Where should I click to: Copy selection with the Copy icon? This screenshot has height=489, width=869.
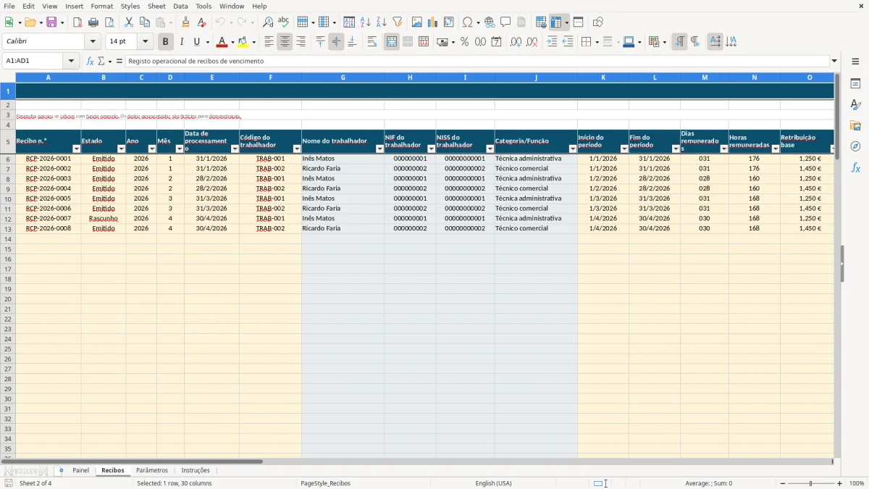145,22
